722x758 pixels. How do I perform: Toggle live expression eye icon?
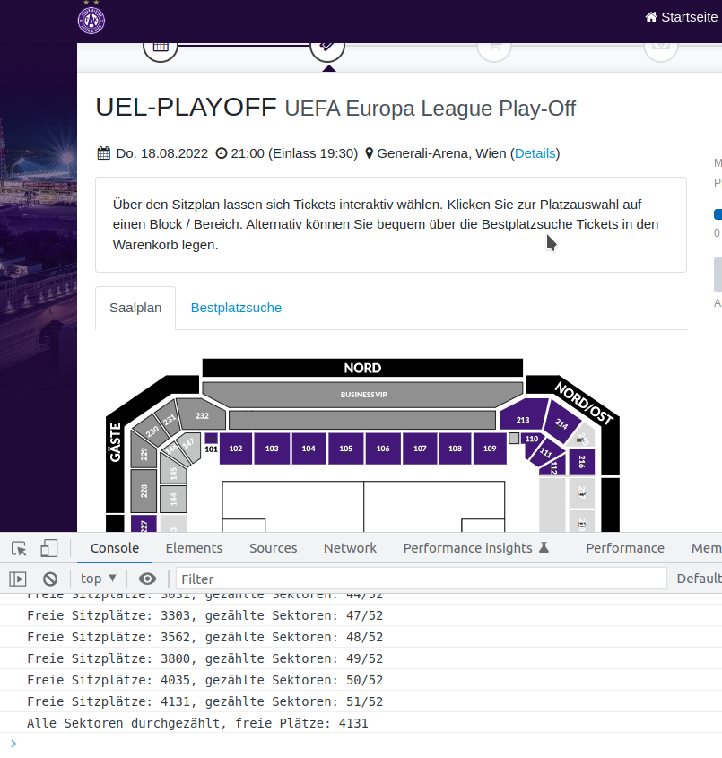(x=147, y=579)
